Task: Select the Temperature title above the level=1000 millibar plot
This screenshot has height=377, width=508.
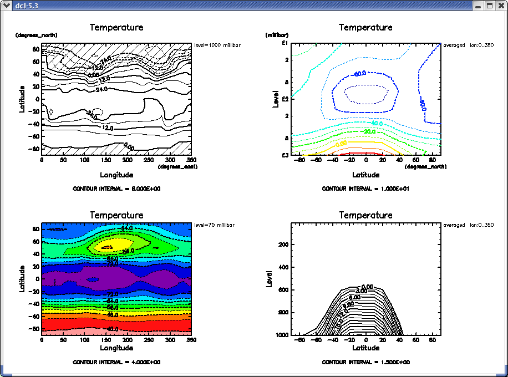Action: pyautogui.click(x=116, y=28)
